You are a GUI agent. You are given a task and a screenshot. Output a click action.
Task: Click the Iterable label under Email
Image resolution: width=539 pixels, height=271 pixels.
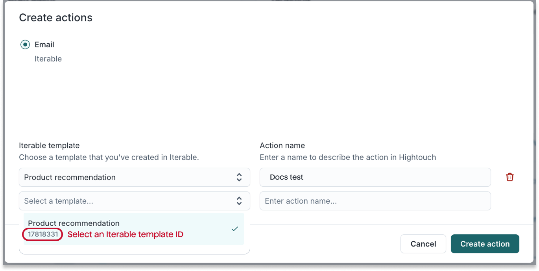48,59
